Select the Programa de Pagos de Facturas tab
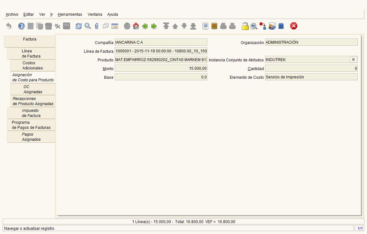This screenshot has height=234, width=367. (x=31, y=125)
